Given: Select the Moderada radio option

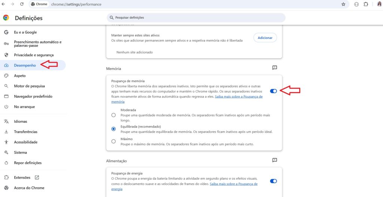Looking at the screenshot, I should (x=113, y=115).
